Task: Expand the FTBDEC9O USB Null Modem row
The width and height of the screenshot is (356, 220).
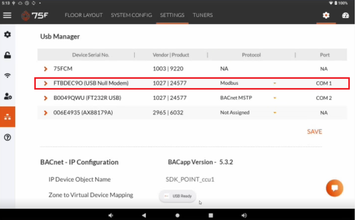Action: 46,83
